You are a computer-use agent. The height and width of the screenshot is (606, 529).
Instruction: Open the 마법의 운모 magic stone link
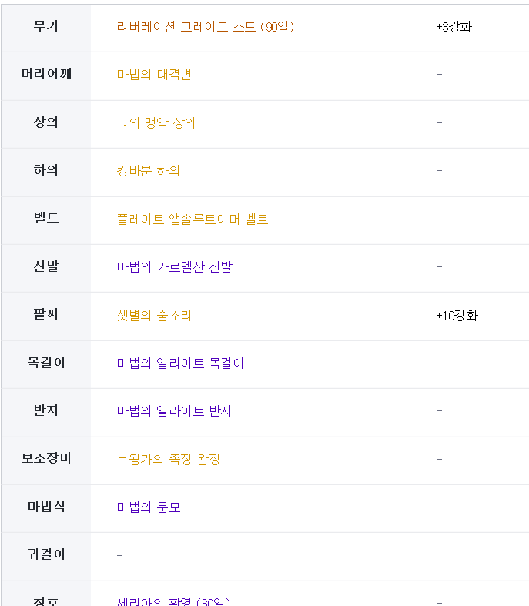point(149,507)
